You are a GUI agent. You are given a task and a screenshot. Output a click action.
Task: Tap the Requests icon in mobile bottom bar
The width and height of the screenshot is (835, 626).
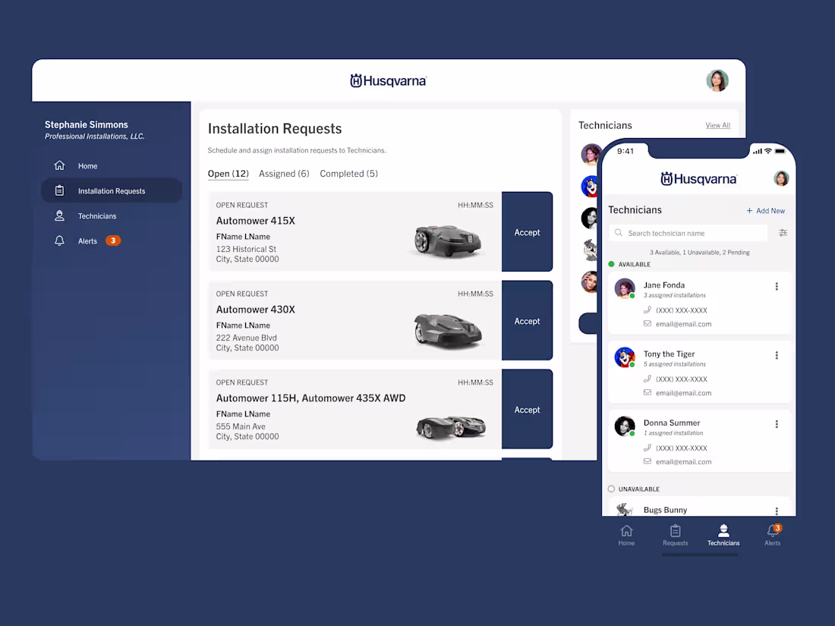(675, 531)
